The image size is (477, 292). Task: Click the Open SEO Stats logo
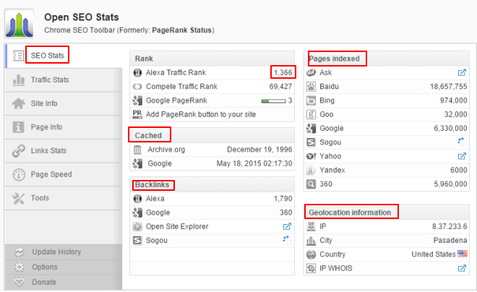(20, 24)
